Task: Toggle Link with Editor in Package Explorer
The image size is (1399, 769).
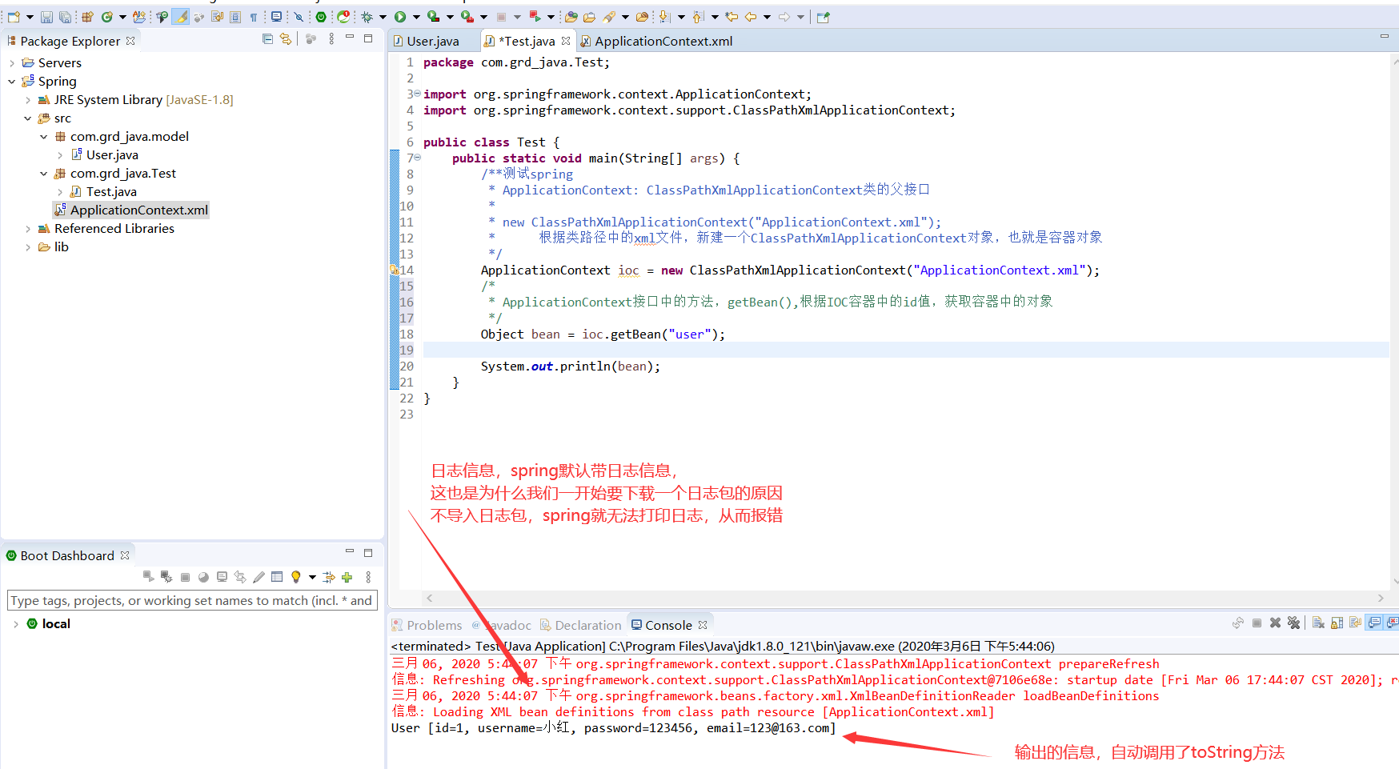Action: (286, 38)
